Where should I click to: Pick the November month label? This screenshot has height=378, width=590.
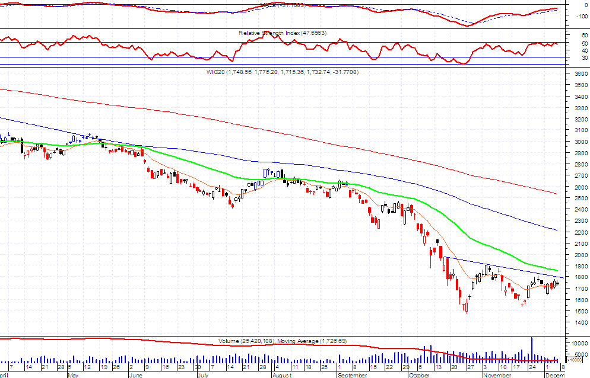497,375
